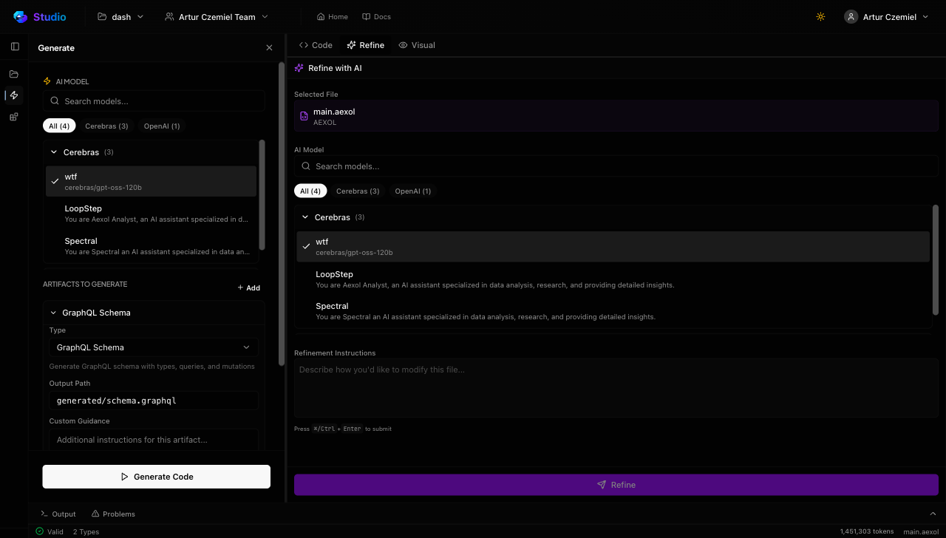Switch theme with the sun icon
946x538 pixels.
tap(820, 17)
